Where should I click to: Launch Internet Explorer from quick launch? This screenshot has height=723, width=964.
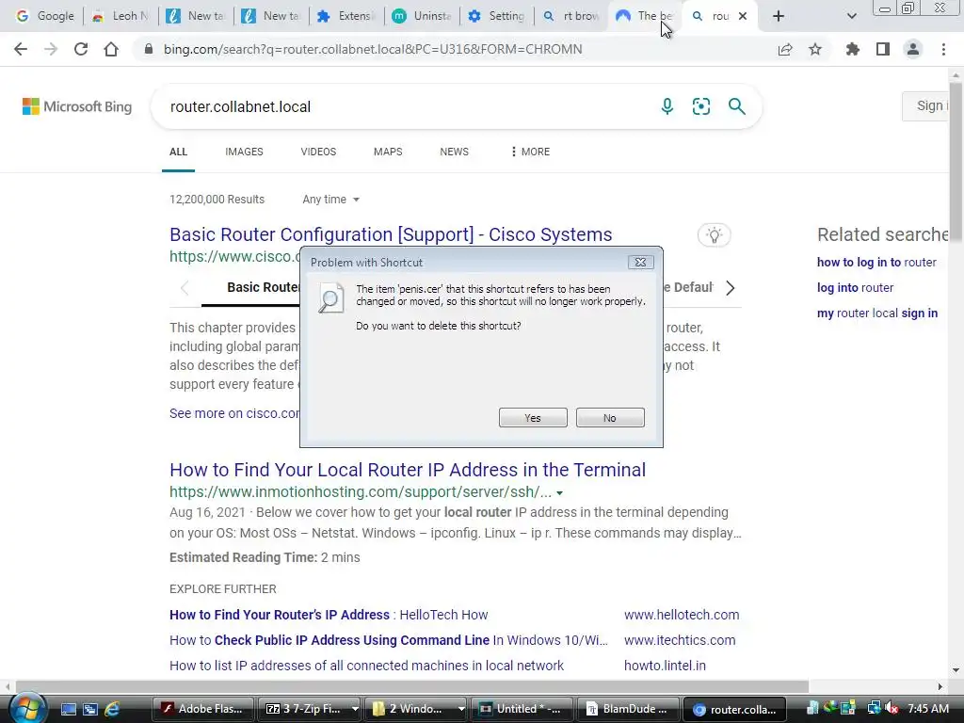(x=112, y=709)
